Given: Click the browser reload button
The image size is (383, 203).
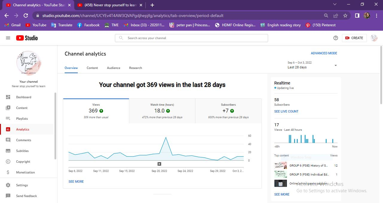Looking at the screenshot, I should tap(26, 16).
